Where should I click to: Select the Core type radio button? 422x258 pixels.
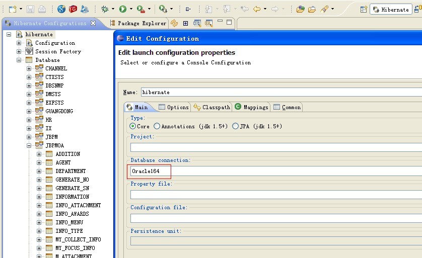(132, 126)
